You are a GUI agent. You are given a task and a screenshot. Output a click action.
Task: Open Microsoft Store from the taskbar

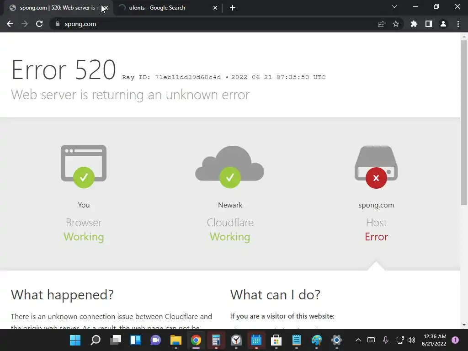277,340
